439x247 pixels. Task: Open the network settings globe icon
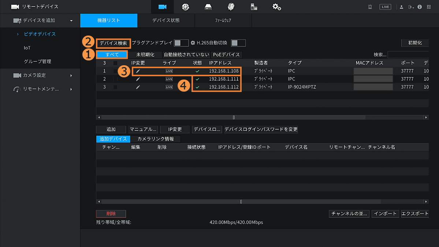pyautogui.click(x=185, y=7)
